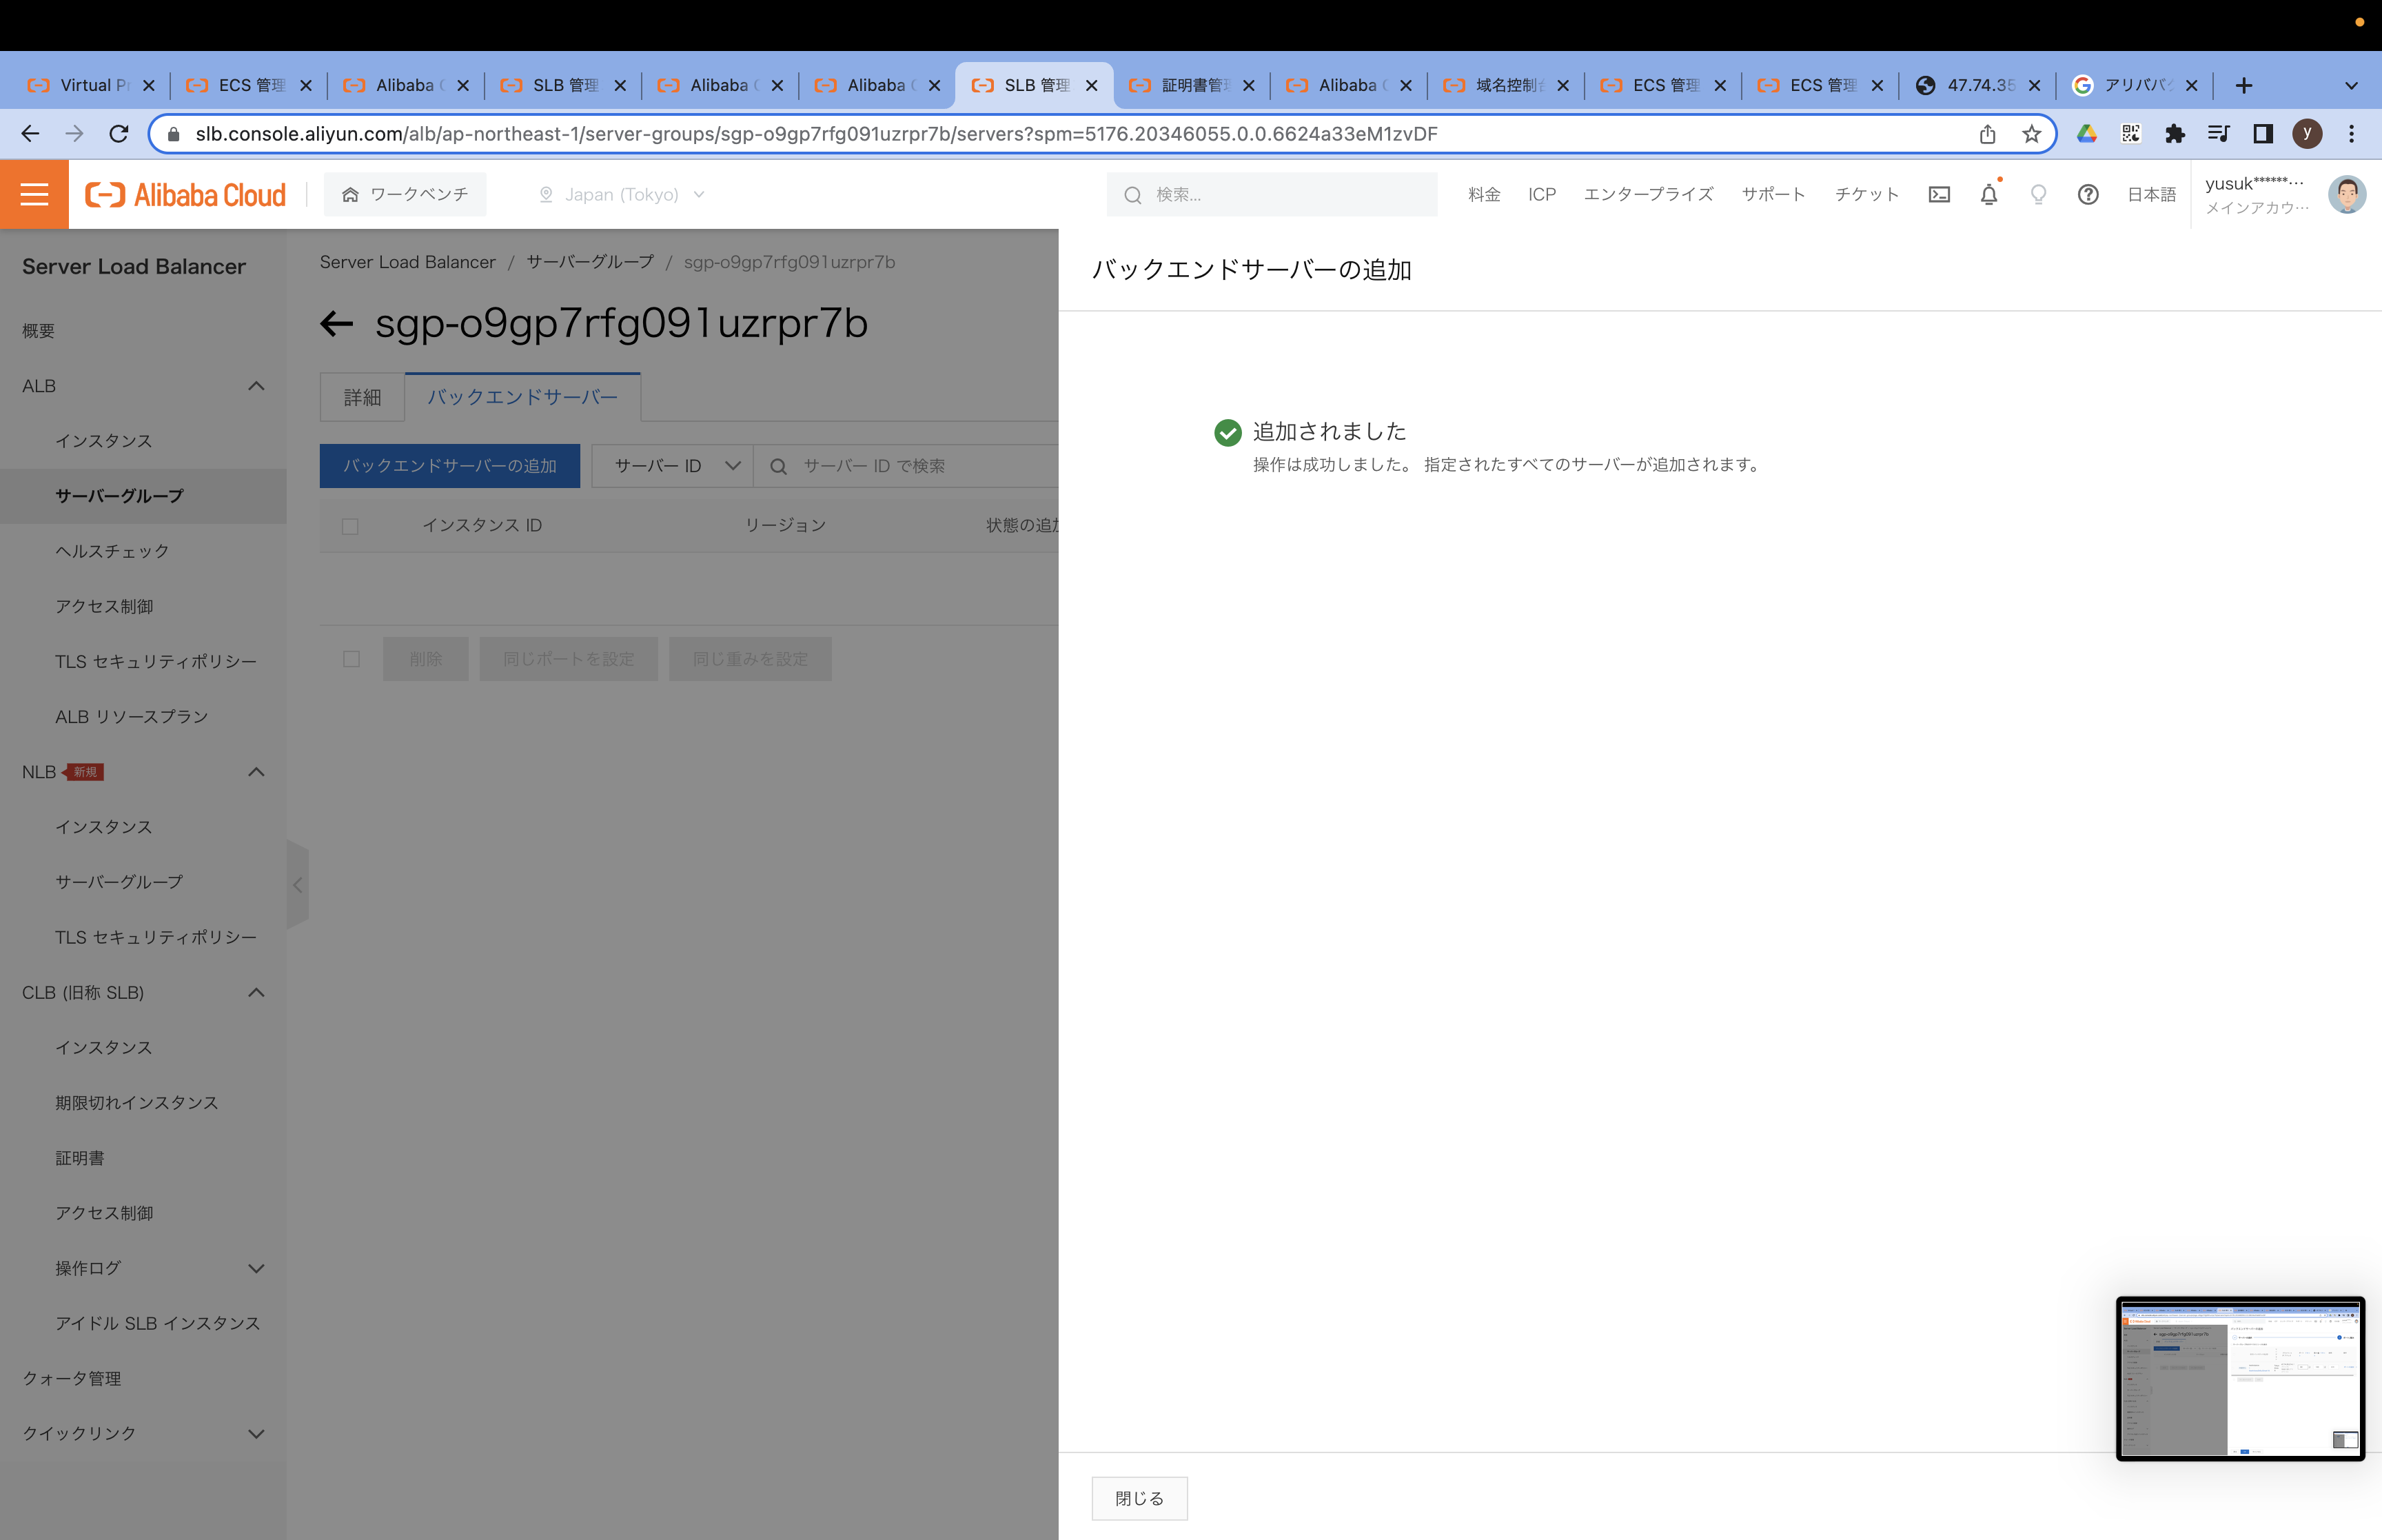Open help via the question mark icon
This screenshot has width=2382, height=1540.
click(x=2088, y=194)
